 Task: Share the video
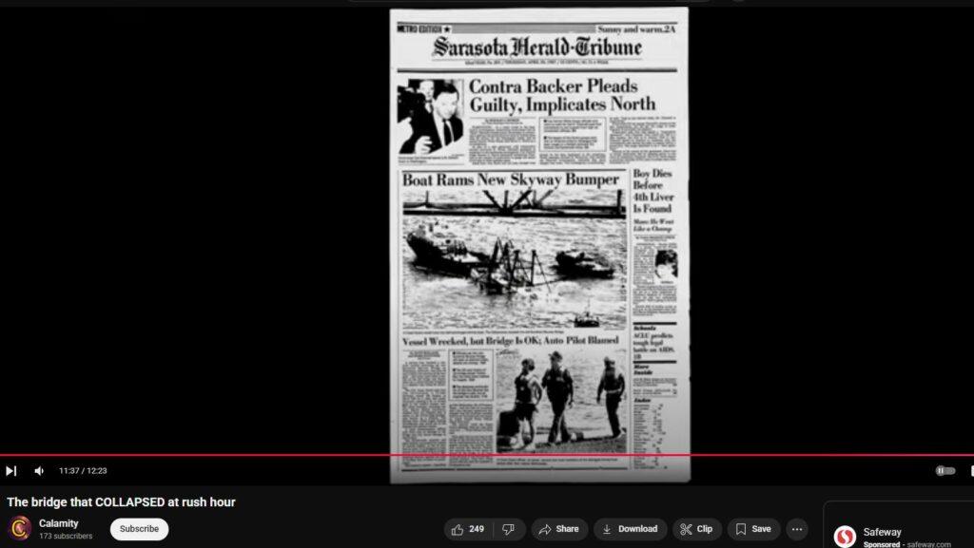559,529
